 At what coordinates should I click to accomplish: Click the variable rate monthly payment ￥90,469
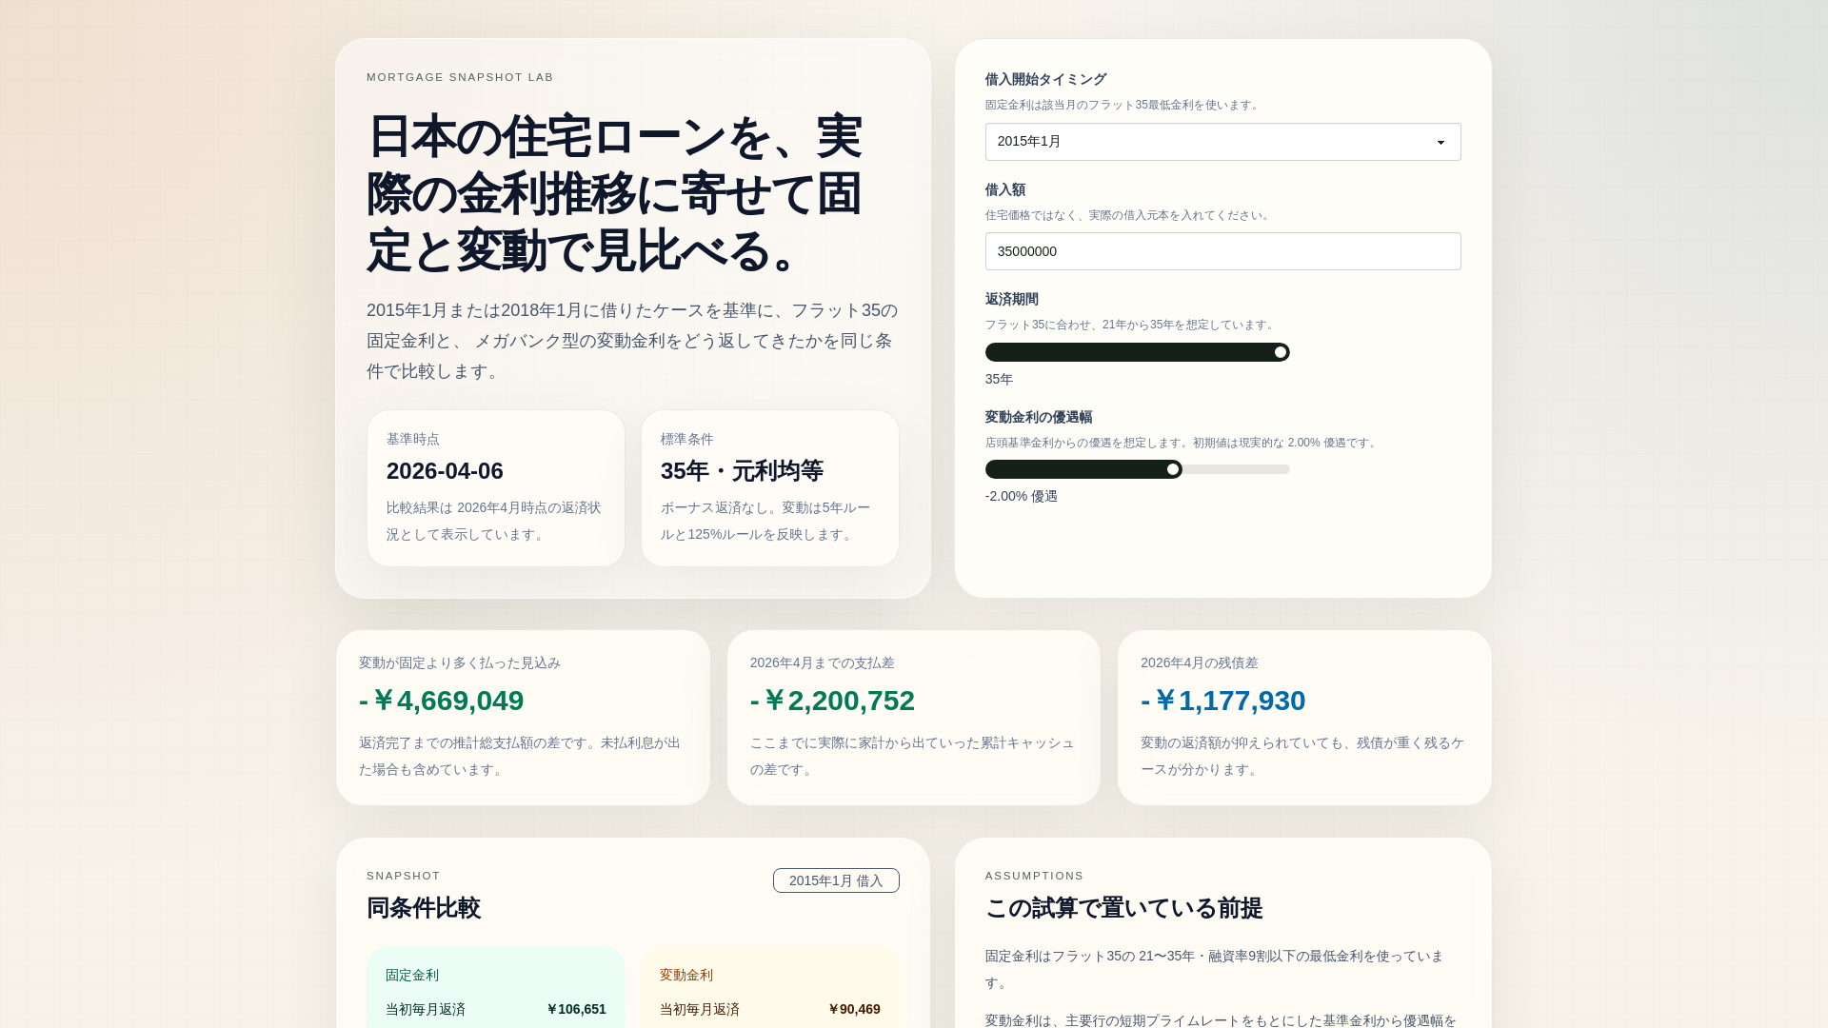pyautogui.click(x=854, y=1009)
